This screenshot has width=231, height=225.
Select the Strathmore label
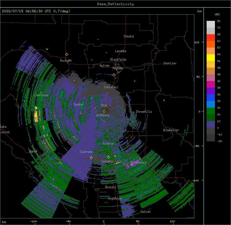click(x=138, y=162)
